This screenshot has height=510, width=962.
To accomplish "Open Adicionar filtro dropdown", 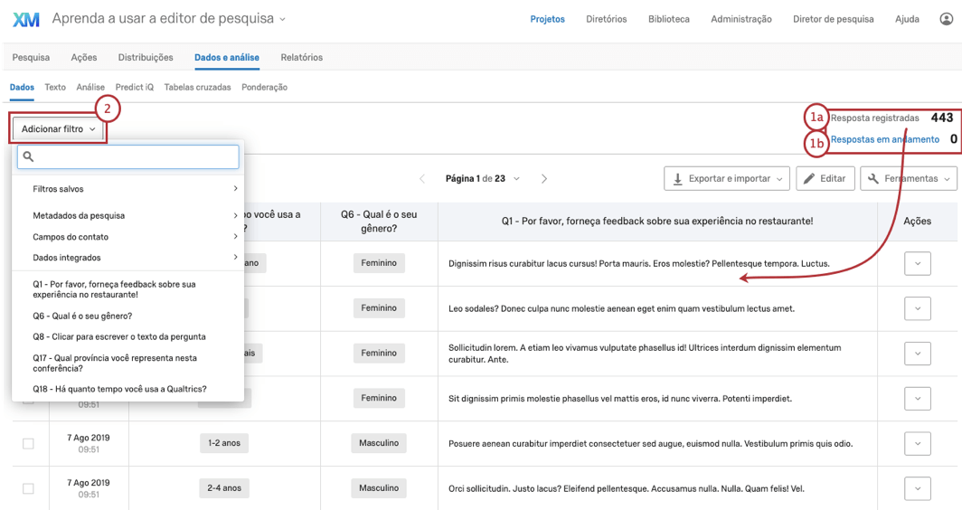I will [58, 129].
